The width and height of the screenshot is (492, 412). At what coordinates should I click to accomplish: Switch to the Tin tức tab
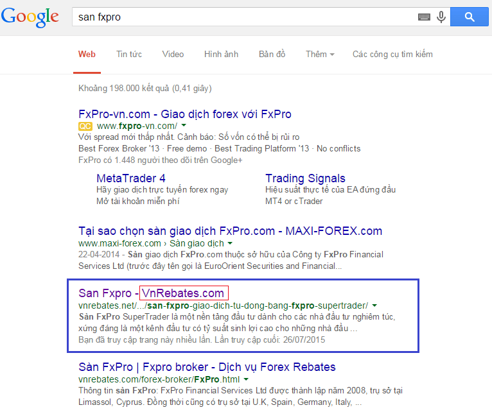tap(129, 55)
